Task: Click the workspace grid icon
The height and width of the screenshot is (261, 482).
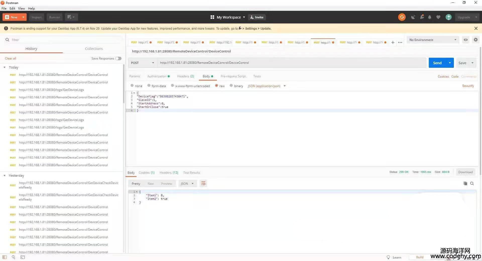Action: point(212,17)
